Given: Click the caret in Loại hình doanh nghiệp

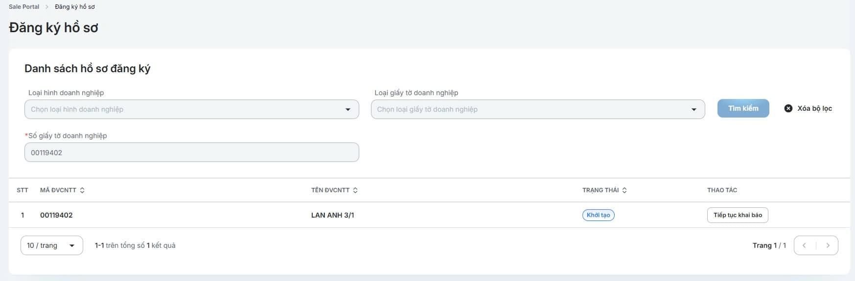Looking at the screenshot, I should (348, 109).
